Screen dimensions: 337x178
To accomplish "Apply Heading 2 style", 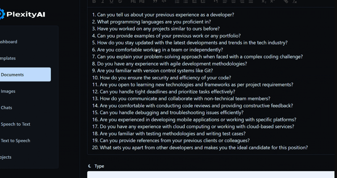I will [x=142, y=1].
